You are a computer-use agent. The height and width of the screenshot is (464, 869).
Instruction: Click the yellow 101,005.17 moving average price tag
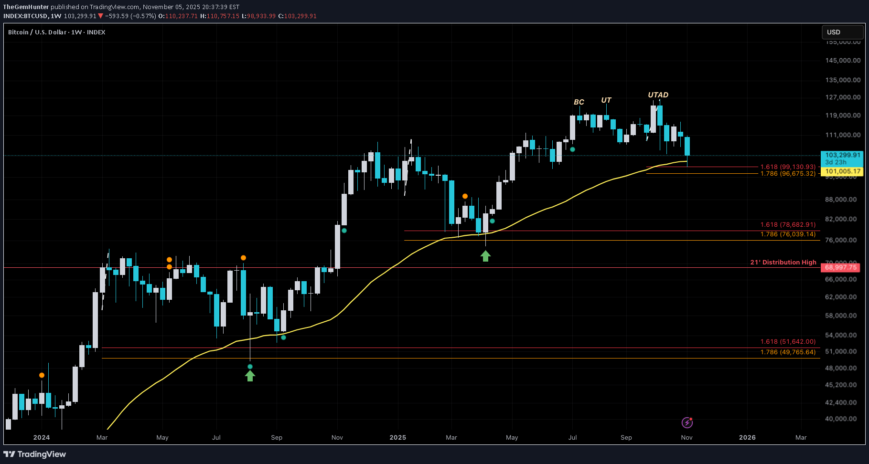click(x=842, y=171)
